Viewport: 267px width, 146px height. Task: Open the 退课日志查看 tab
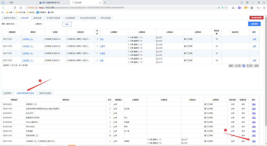pyautogui.click(x=45, y=93)
